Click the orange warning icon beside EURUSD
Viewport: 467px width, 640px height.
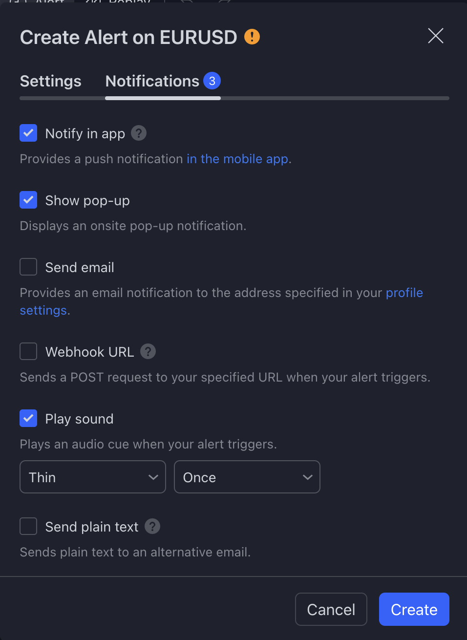pyautogui.click(x=252, y=37)
